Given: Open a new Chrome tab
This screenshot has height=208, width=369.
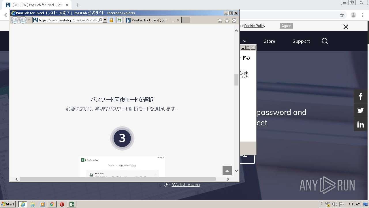Looking at the screenshot, I should [78, 5].
